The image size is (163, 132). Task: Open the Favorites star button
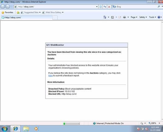coord(3,12)
